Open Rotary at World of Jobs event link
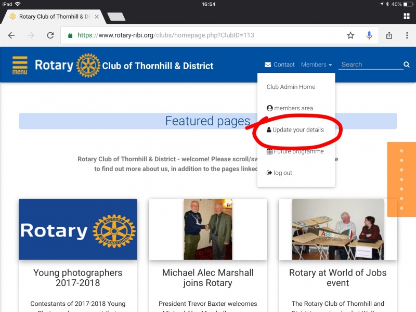This screenshot has width=416, height=312. [338, 278]
